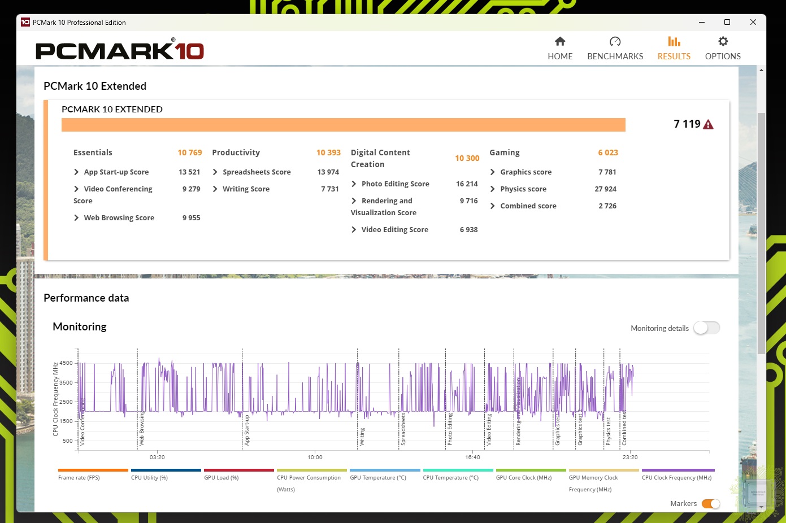Click the Combined test marker in chart
The image size is (786, 523).
pos(624,428)
